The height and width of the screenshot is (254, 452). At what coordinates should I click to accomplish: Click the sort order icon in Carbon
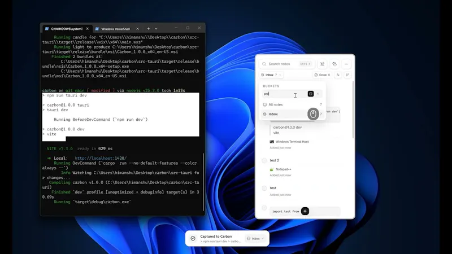click(347, 75)
